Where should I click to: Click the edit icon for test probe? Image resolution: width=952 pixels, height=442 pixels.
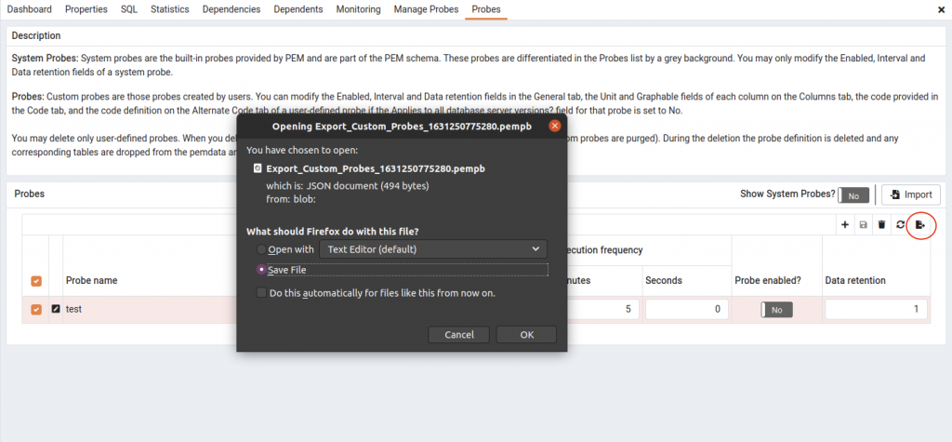[x=56, y=309]
